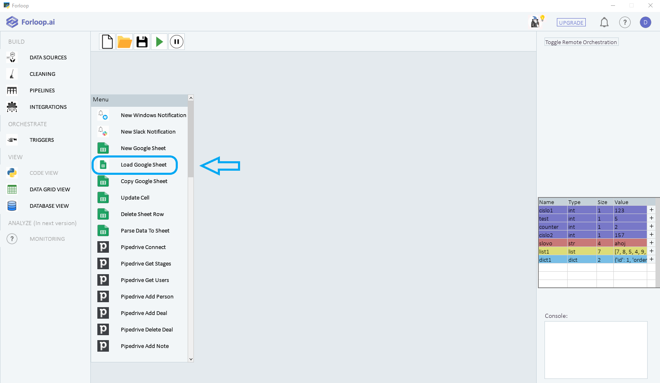Switch to CODE VIEW
The height and width of the screenshot is (383, 660).
point(44,173)
